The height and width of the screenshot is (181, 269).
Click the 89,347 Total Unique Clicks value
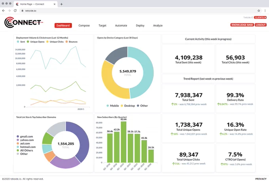(x=189, y=154)
